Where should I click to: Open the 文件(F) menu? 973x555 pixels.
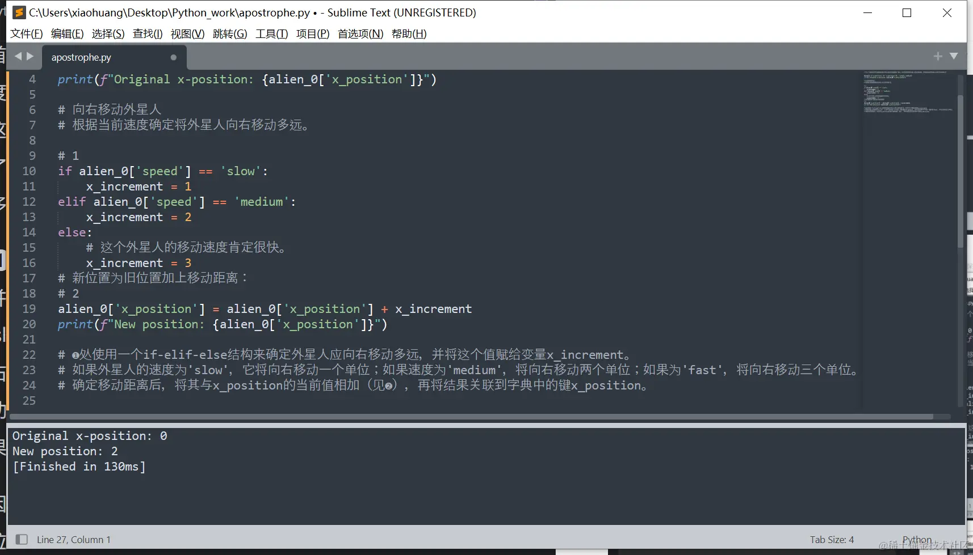click(27, 33)
